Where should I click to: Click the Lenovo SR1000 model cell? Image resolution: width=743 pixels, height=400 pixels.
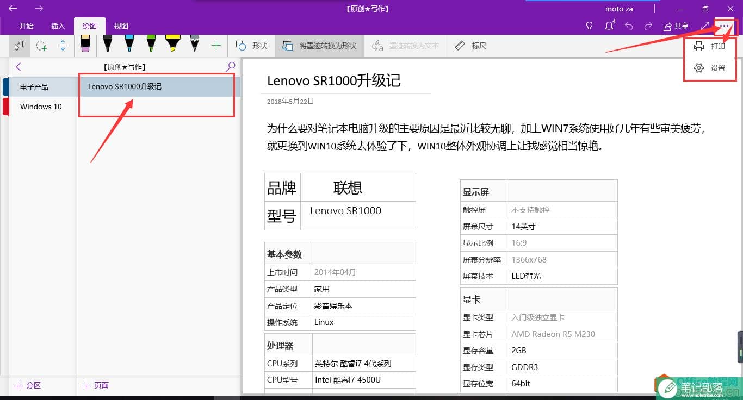pos(358,216)
